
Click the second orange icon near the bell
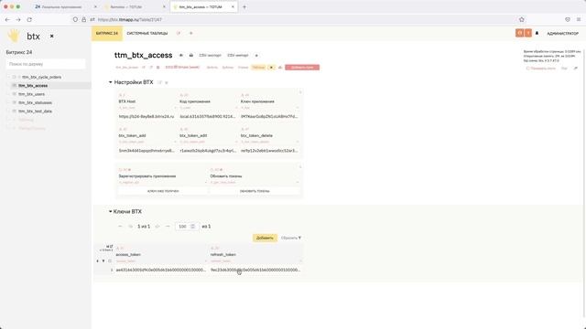click(528, 33)
